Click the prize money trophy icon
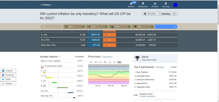The height and width of the screenshot is (102, 219). (137, 58)
